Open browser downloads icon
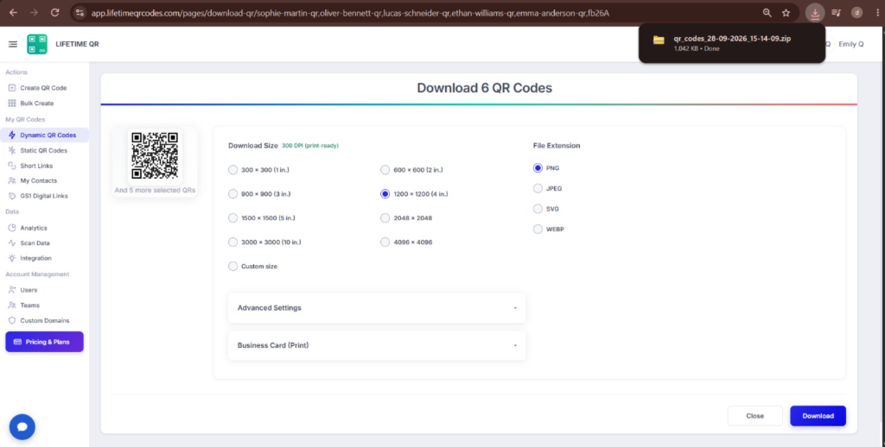The image size is (885, 447). (815, 12)
